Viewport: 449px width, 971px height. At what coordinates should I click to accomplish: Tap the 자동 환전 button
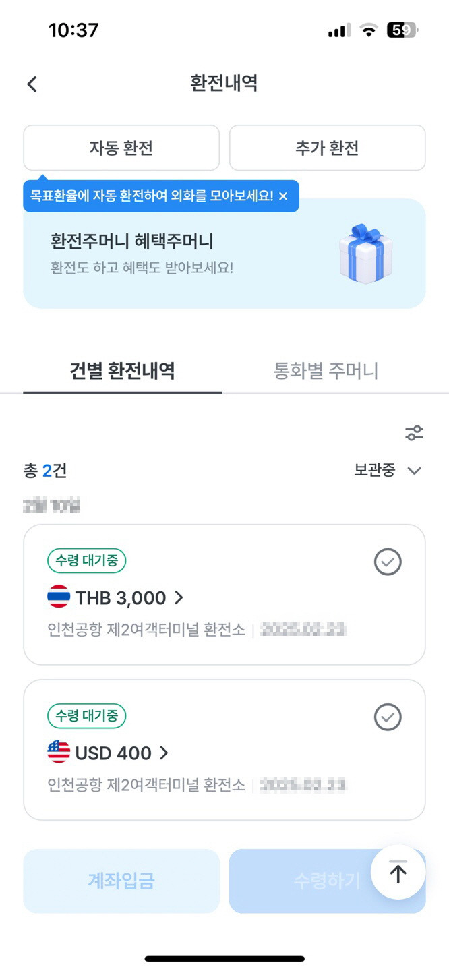click(x=121, y=148)
